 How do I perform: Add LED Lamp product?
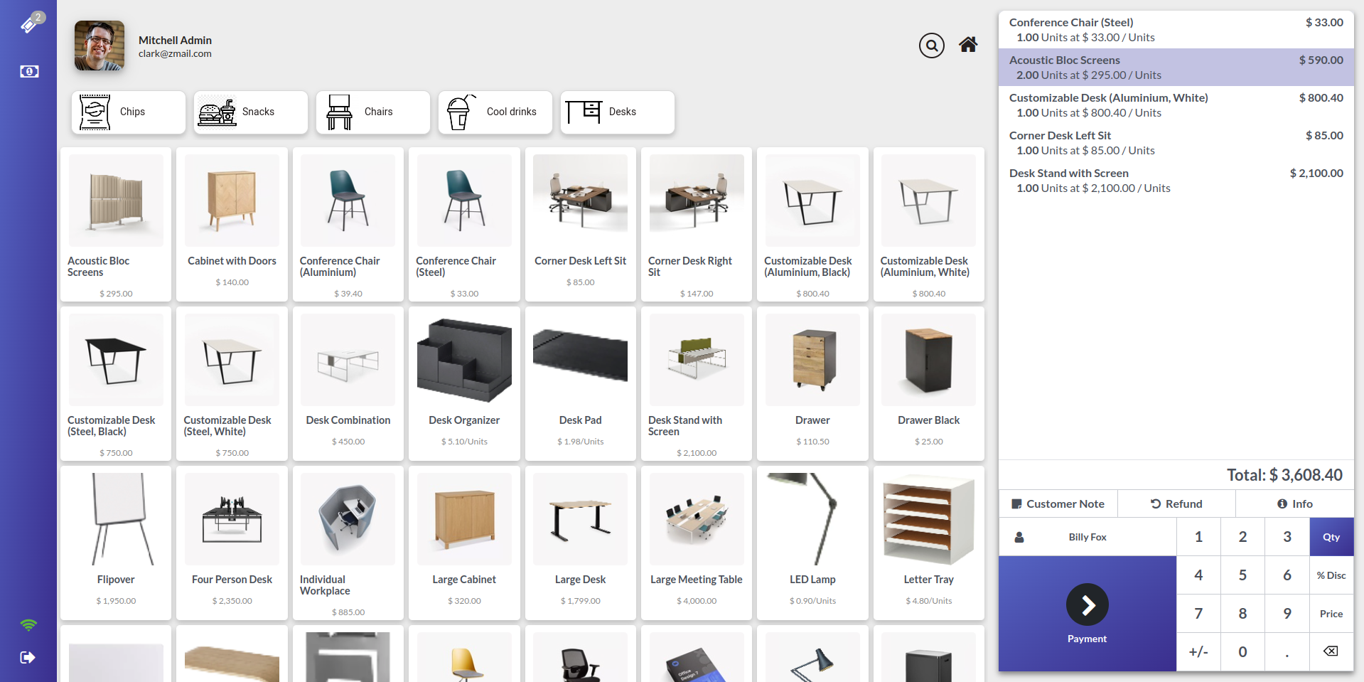812,543
